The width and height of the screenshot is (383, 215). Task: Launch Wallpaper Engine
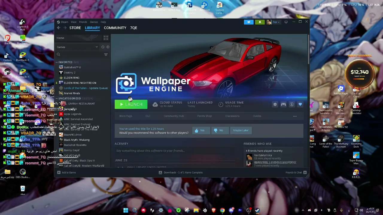pos(131,104)
